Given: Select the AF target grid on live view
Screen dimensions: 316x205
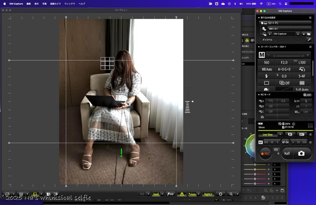Looking at the screenshot, I should (x=107, y=63).
